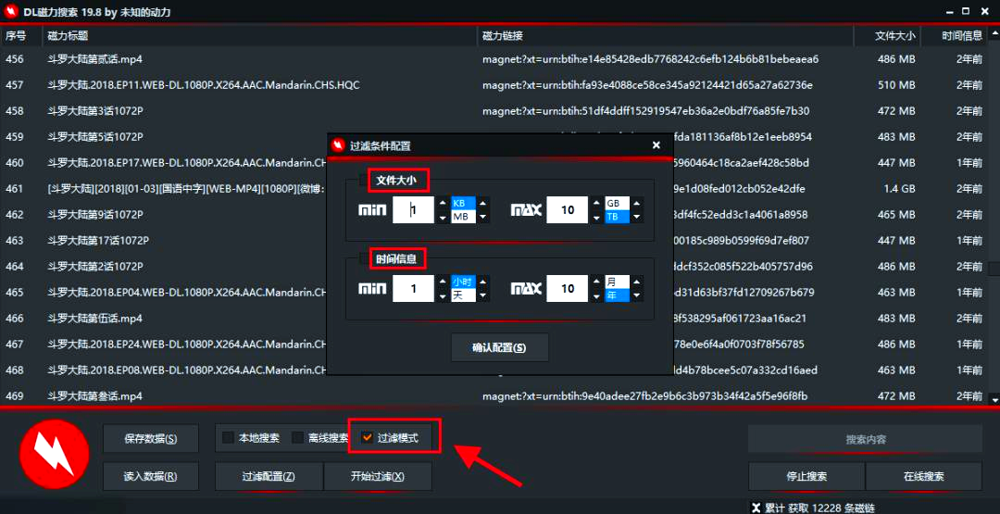The image size is (1000, 514).
Task: Choose 天 as minimum time unit
Action: [463, 295]
